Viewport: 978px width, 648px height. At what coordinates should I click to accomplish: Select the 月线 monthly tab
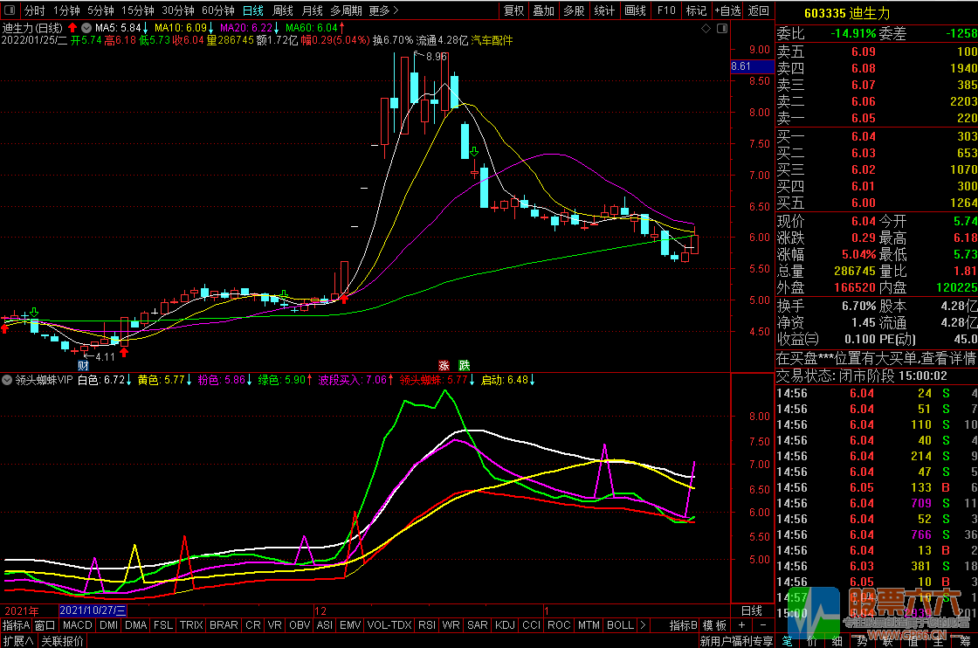coord(313,10)
